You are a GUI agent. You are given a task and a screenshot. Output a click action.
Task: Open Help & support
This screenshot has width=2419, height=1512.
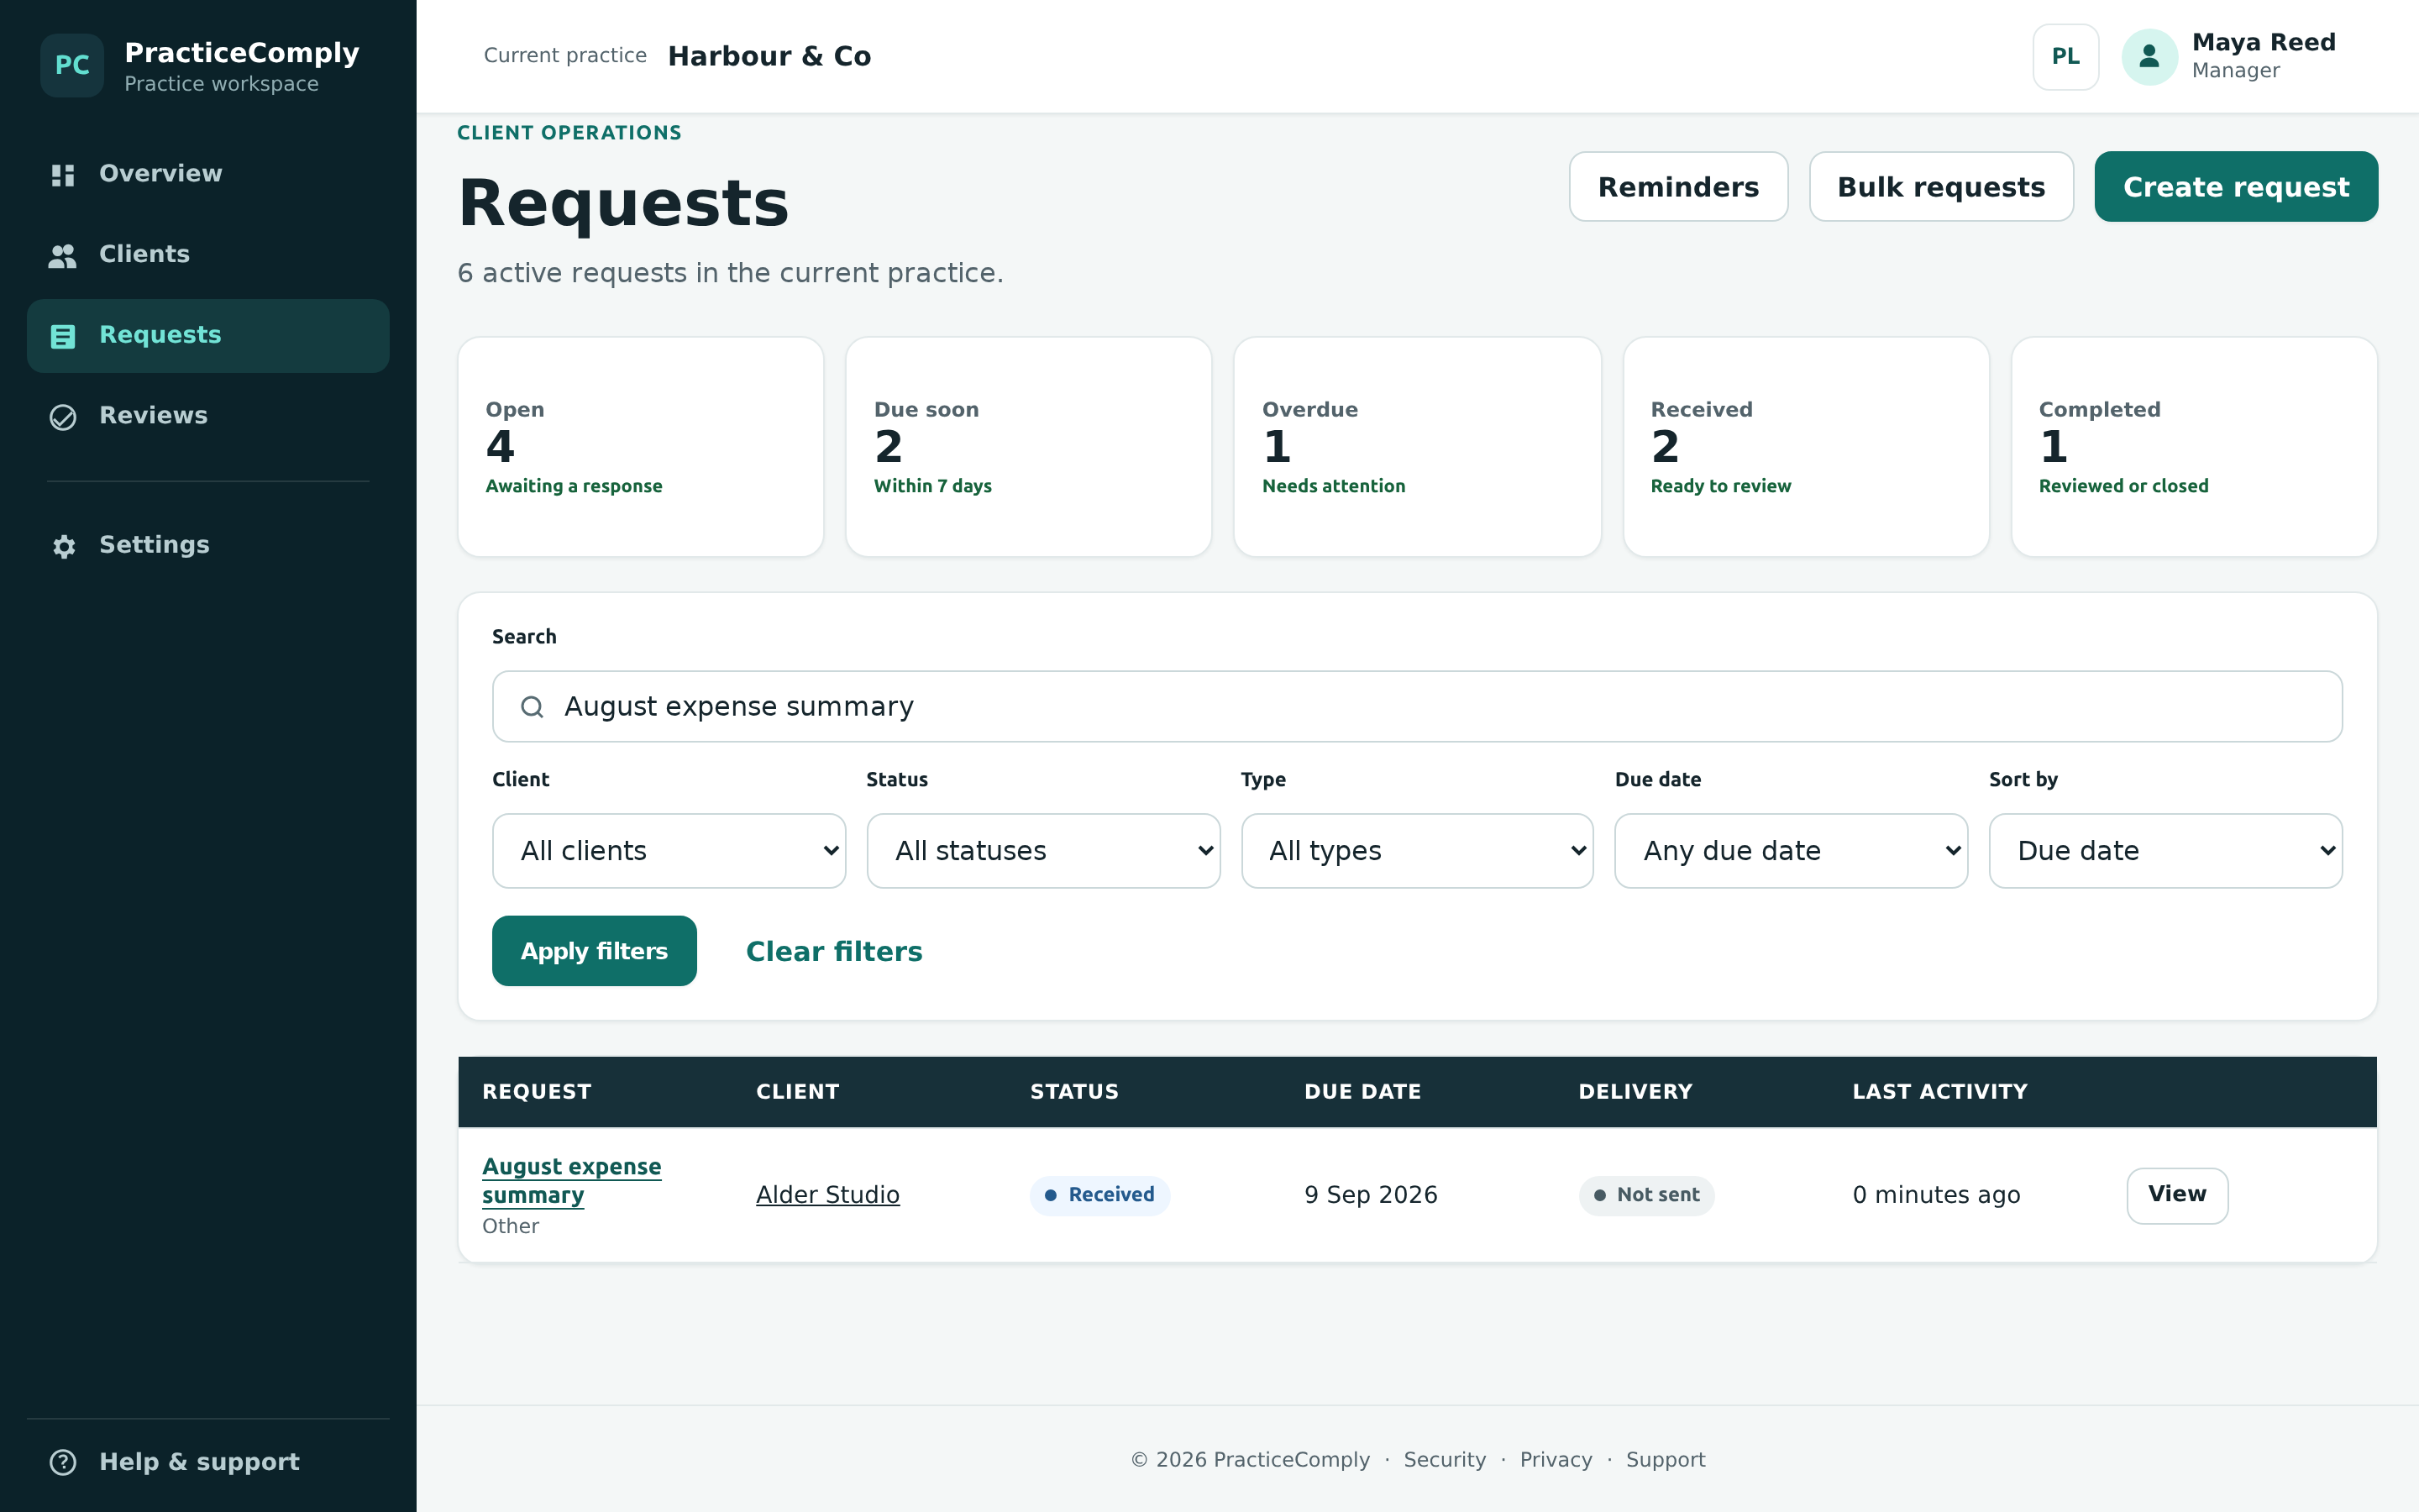(208, 1462)
